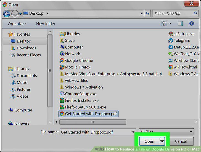
Task: Toggle the preview pane icon
Action: pos(180,23)
